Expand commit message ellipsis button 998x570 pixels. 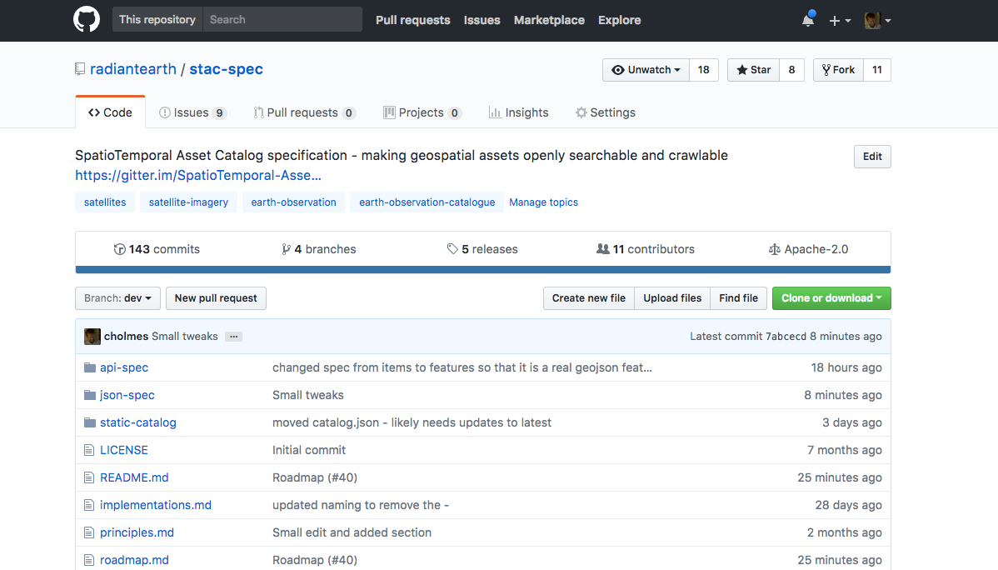(x=233, y=337)
